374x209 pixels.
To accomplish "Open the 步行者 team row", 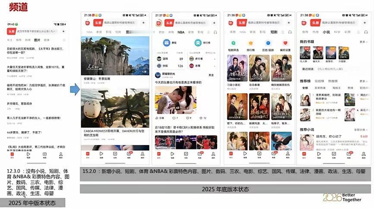I will click(x=203, y=59).
